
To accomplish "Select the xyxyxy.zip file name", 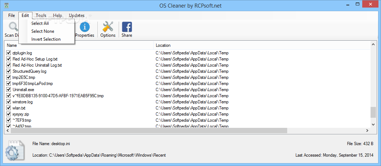I will (21, 114).
